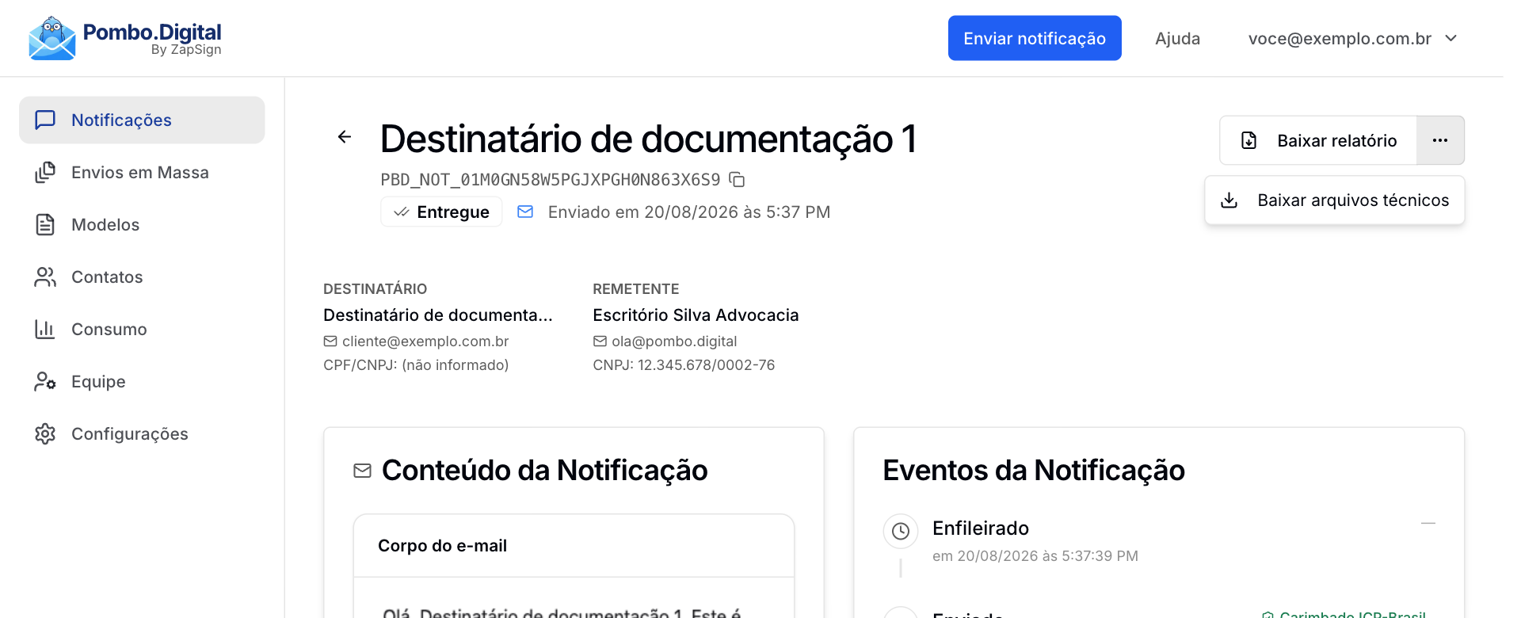Open the Notificações section
Image resolution: width=1521 pixels, height=618 pixels.
[x=142, y=120]
